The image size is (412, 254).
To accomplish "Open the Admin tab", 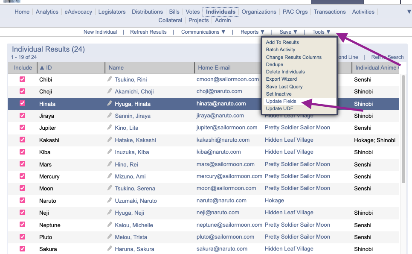I will click(223, 20).
